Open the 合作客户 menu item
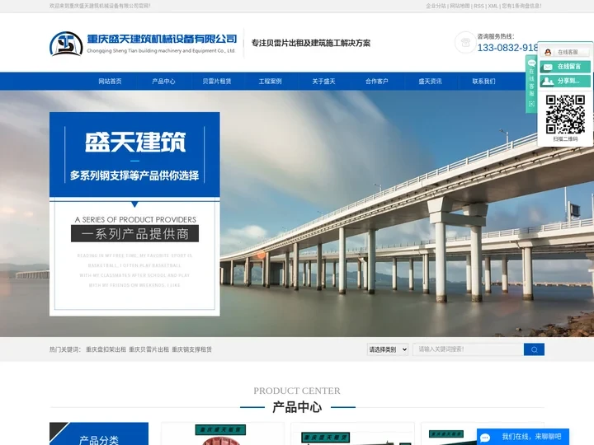The height and width of the screenshot is (445, 594). click(x=376, y=81)
